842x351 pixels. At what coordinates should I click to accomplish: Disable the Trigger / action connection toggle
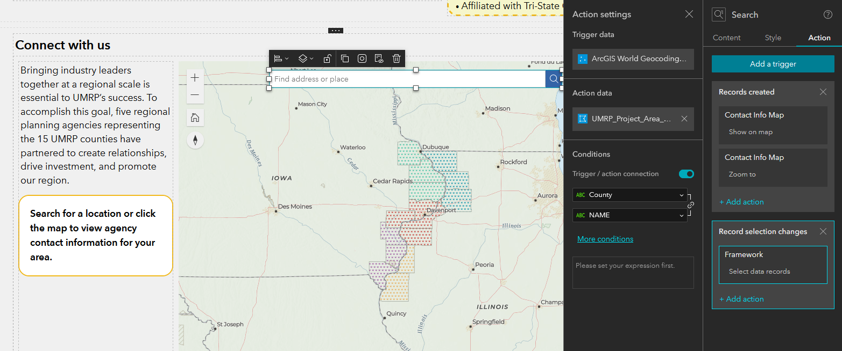(686, 173)
